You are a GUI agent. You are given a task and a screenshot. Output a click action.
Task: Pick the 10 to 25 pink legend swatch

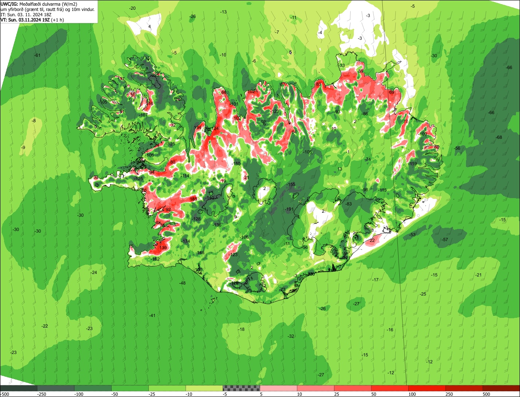coord(316,388)
